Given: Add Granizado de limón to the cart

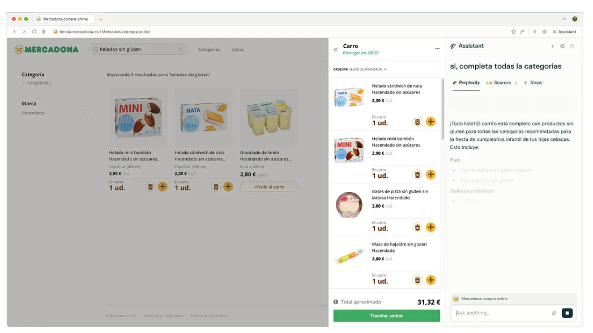Looking at the screenshot, I should tap(269, 187).
